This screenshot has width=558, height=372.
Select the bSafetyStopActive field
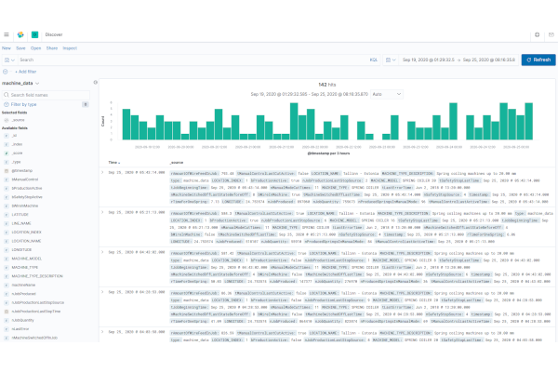[27, 197]
